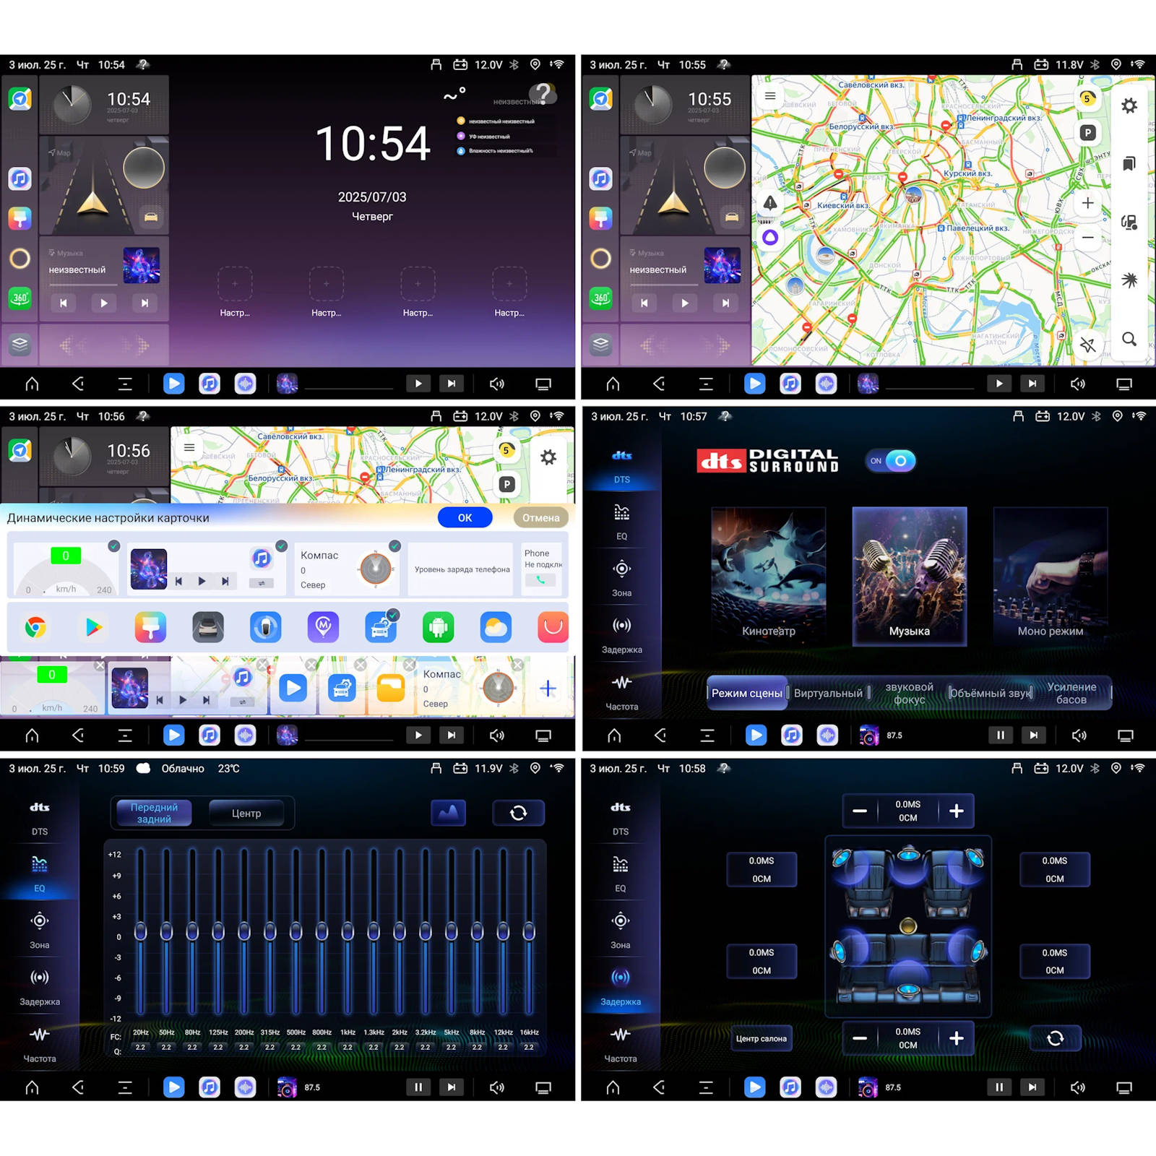
Task: Uncheck the Компас card checkbox
Action: pyautogui.click(x=394, y=546)
